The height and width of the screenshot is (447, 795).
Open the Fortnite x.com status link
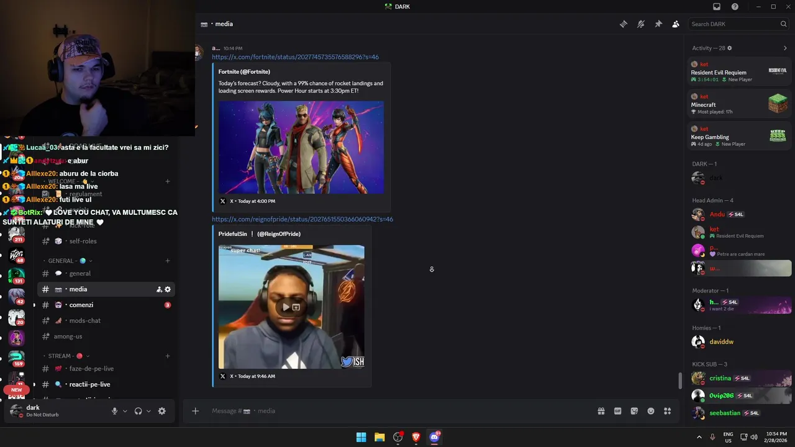[x=295, y=57]
